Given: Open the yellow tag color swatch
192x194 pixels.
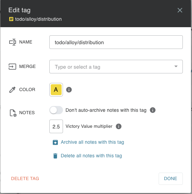Looking at the screenshot, I should click(x=56, y=90).
